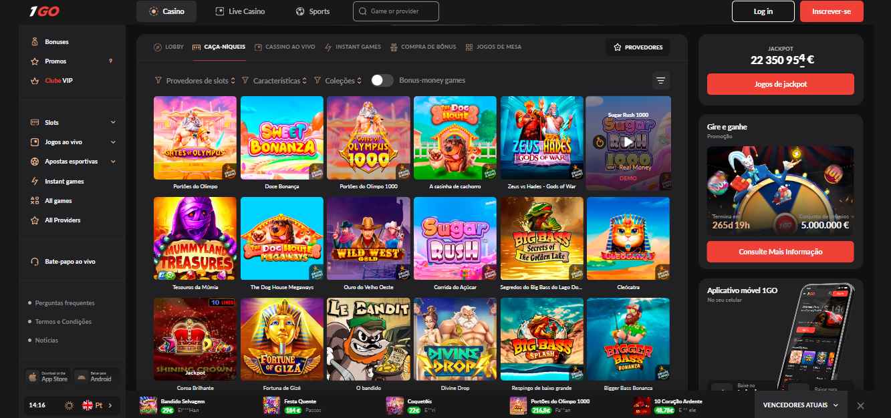
Task: Open Promos star icon item
Action: pyautogui.click(x=55, y=61)
